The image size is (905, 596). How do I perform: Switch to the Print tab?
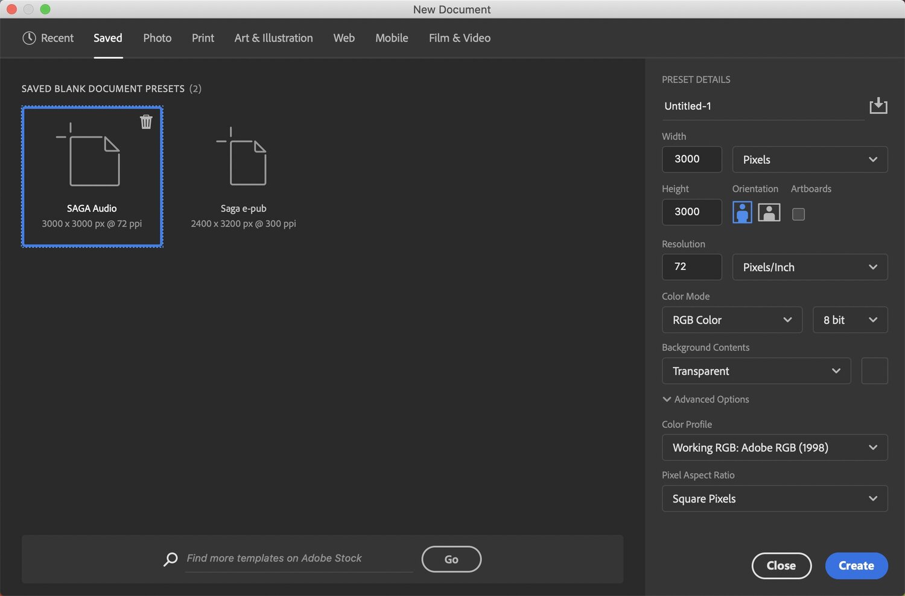pos(203,38)
